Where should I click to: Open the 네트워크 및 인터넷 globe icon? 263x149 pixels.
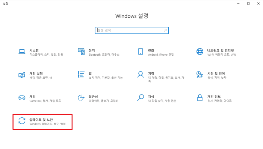click(200, 52)
